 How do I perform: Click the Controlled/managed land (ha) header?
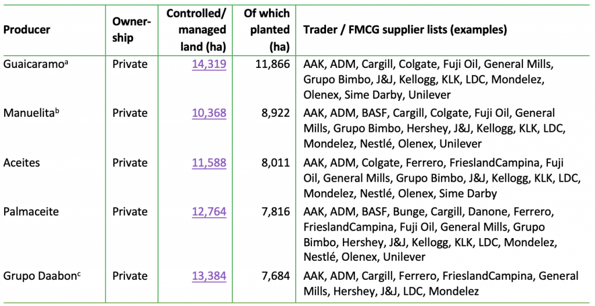pos(196,30)
